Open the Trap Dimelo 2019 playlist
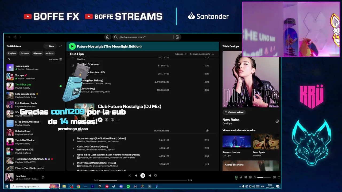Image resolution: width=342 pixels, height=192 pixels. coord(34,151)
